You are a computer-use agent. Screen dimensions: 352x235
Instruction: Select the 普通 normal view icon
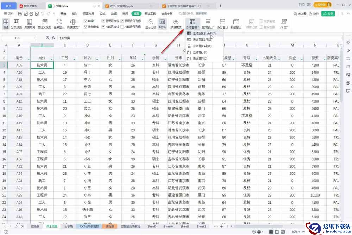(6, 24)
